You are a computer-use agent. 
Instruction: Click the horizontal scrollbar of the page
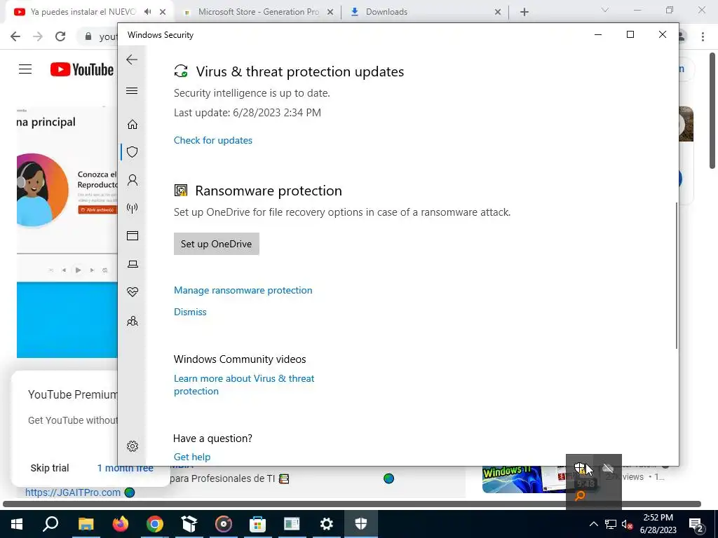click(352, 504)
